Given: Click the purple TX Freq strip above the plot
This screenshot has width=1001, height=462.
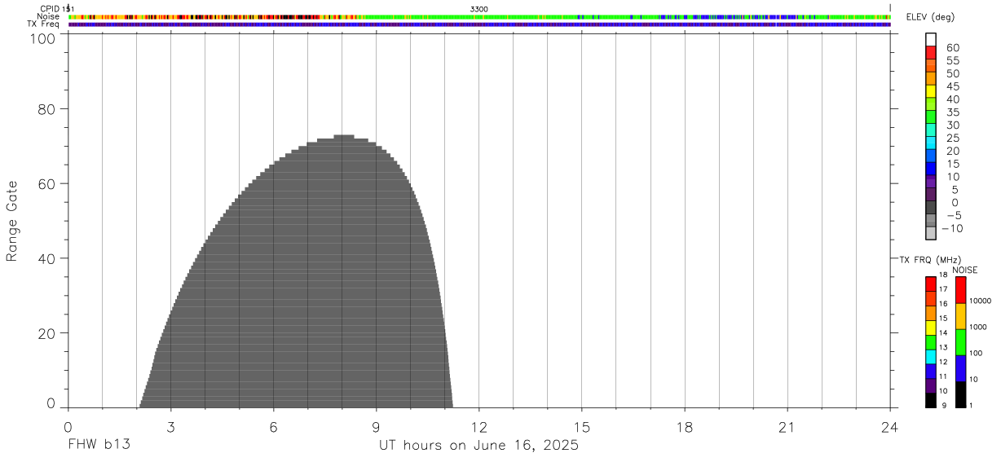Looking at the screenshot, I should pyautogui.click(x=479, y=24).
